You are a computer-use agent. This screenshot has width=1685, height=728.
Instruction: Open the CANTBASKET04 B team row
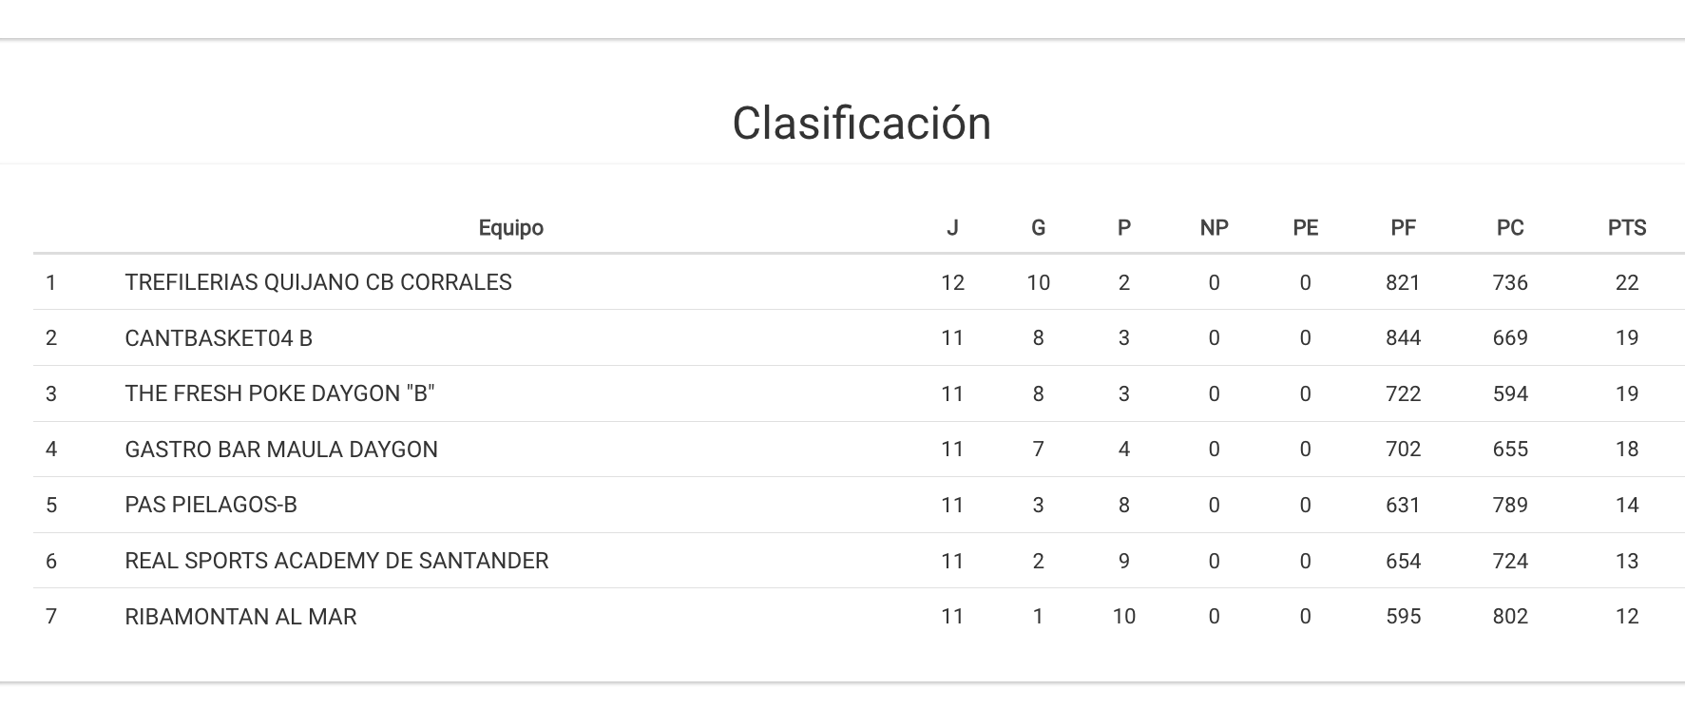click(219, 338)
